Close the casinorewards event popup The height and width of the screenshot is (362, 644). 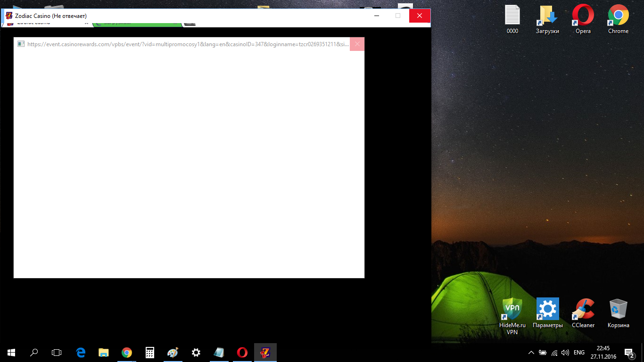[x=357, y=44]
